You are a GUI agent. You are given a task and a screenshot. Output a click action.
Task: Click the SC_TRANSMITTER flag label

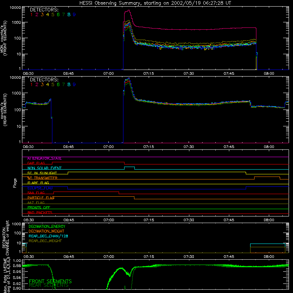(42, 178)
